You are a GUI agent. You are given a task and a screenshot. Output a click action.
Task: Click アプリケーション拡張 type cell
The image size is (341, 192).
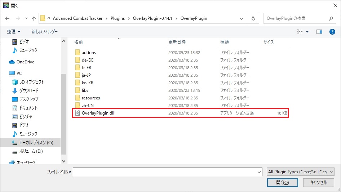(x=237, y=113)
